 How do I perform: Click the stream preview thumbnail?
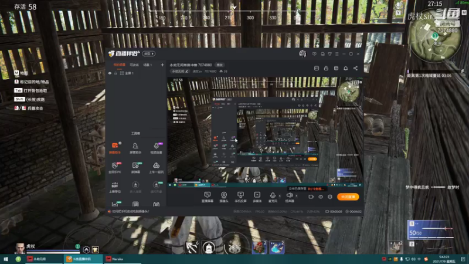[265, 131]
